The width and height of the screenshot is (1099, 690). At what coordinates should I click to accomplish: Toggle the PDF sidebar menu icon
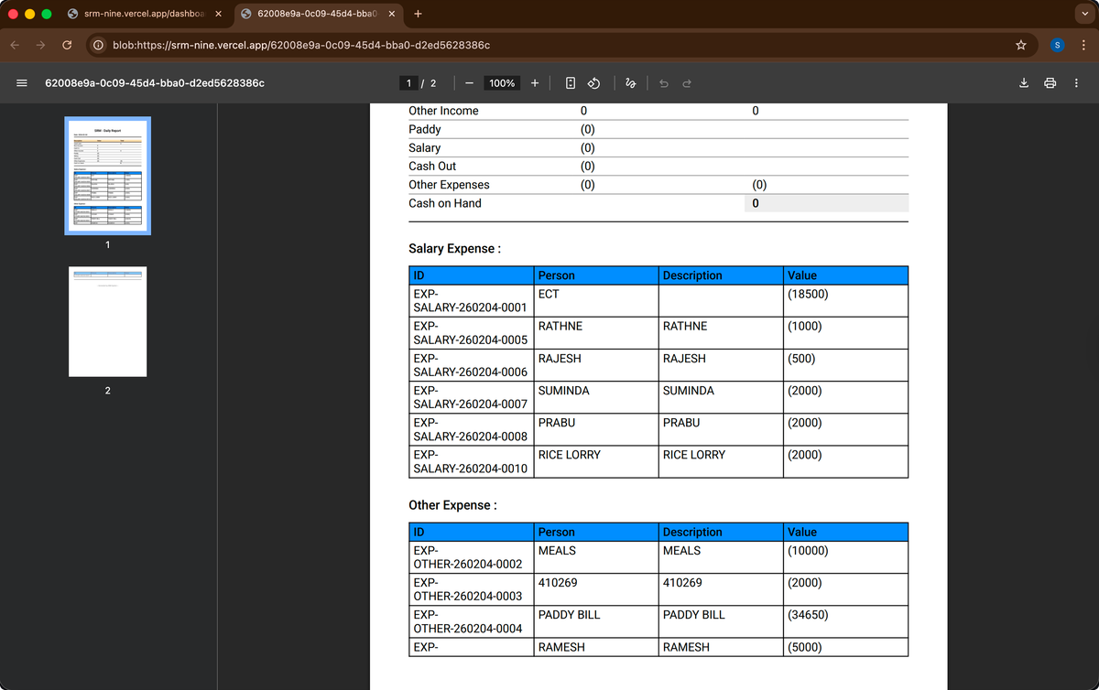pos(20,83)
